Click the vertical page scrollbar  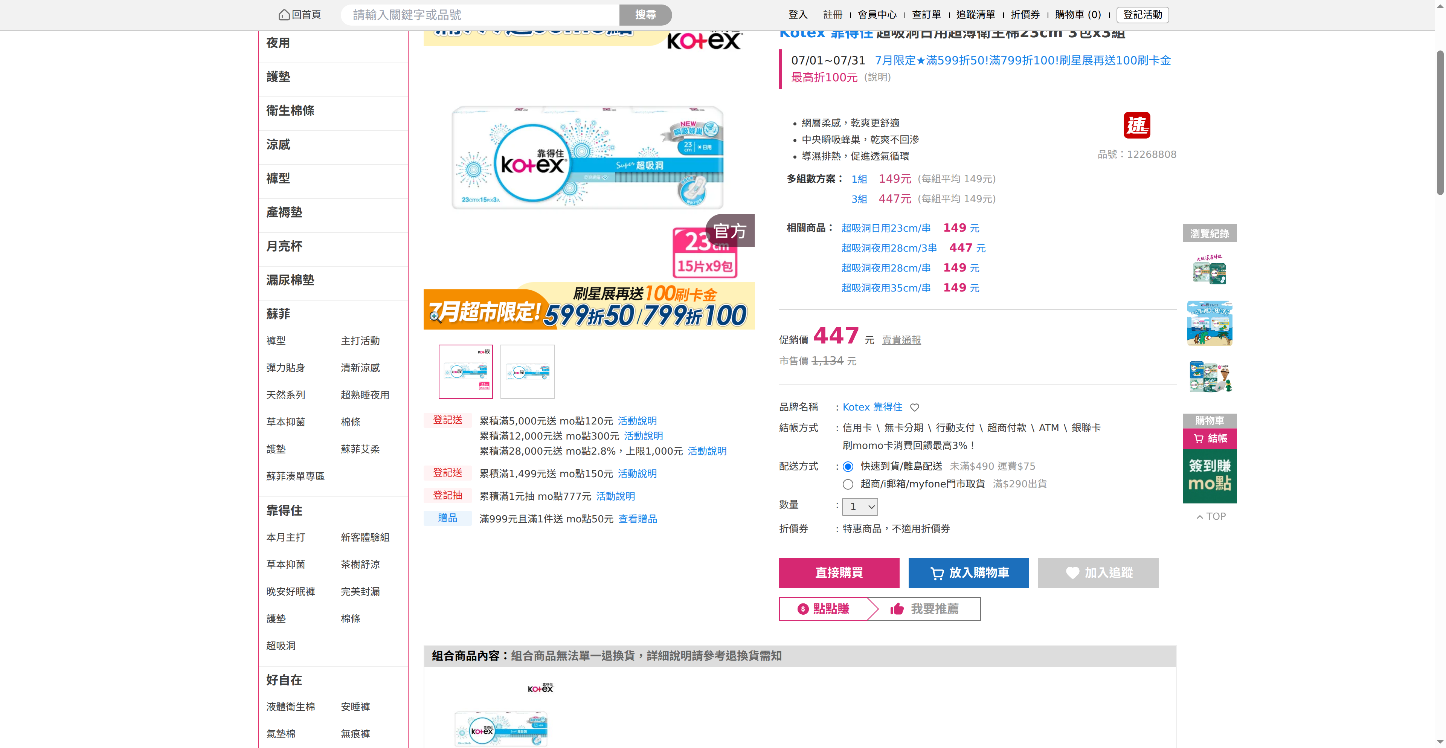coord(1440,122)
